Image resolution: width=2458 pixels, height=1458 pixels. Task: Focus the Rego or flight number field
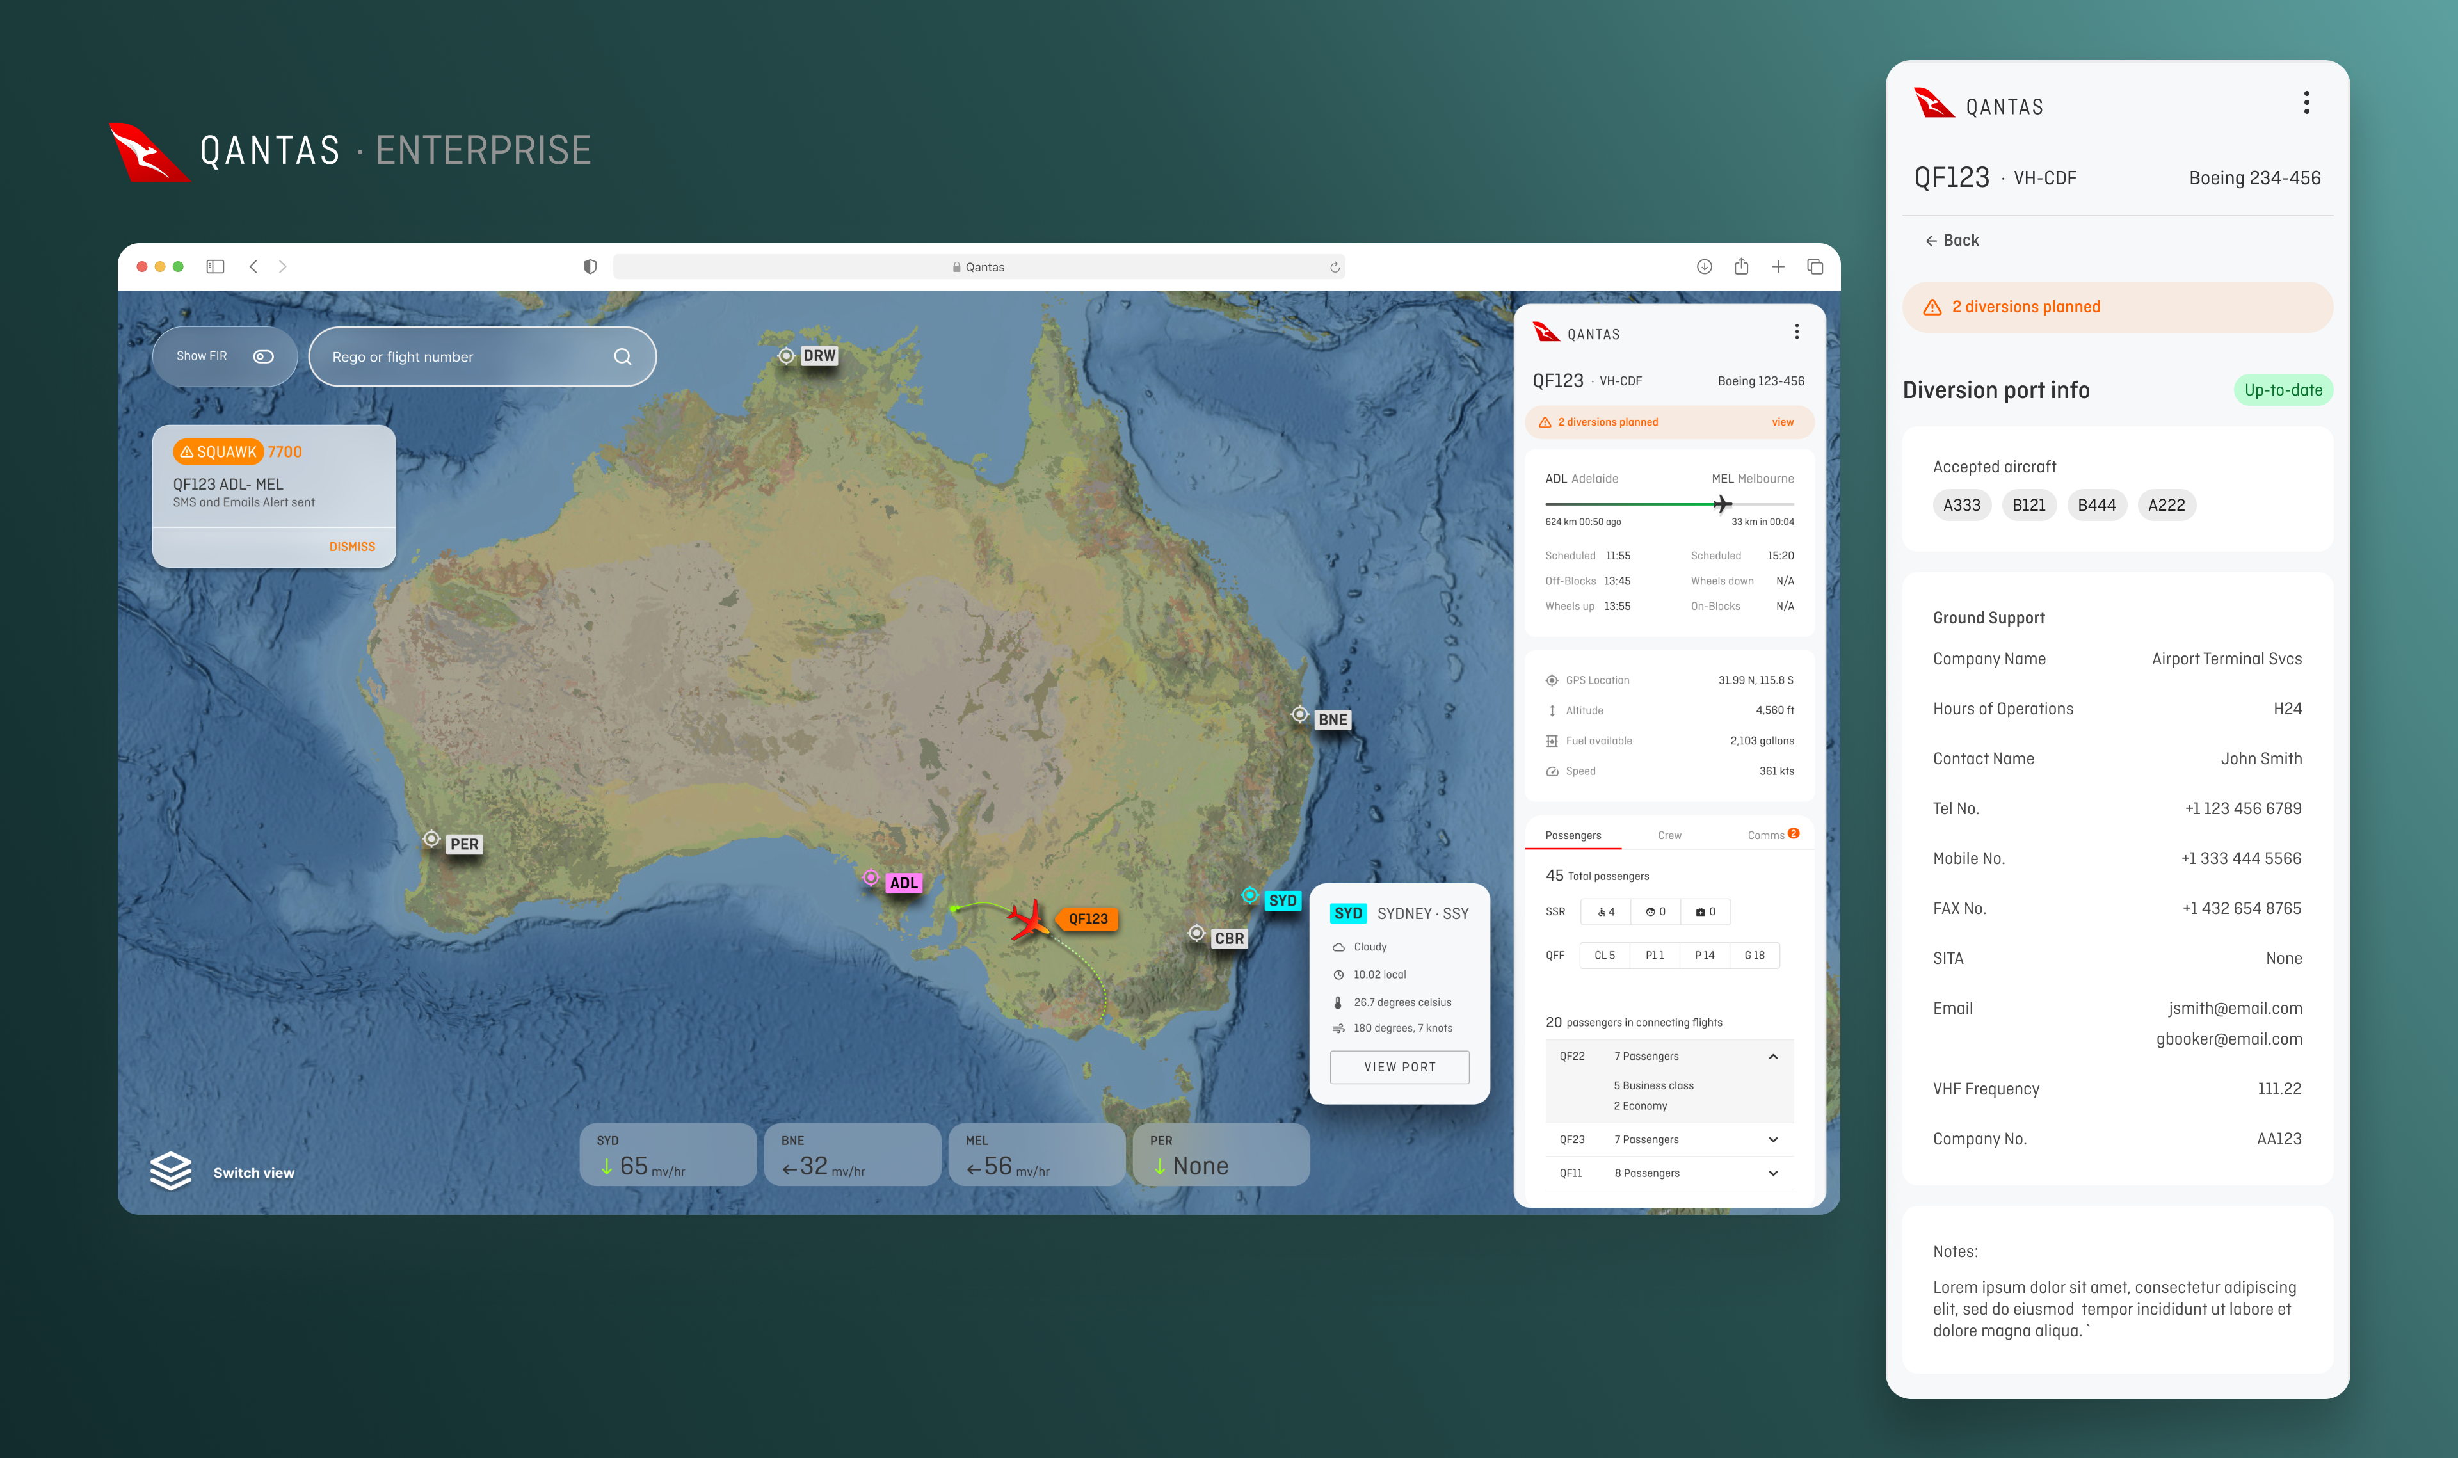[x=483, y=356]
